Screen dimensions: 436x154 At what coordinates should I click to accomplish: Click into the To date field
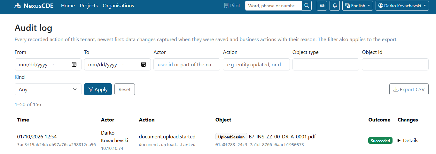[x=117, y=64]
